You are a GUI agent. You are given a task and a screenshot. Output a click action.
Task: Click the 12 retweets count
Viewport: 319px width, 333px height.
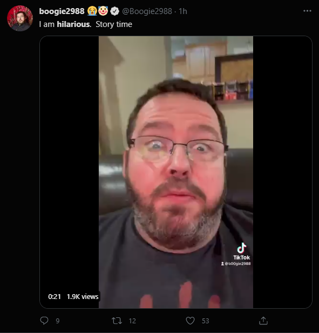132,321
